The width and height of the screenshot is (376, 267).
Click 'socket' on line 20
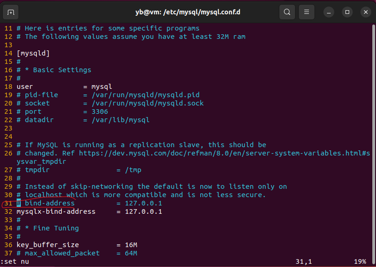tap(37, 103)
